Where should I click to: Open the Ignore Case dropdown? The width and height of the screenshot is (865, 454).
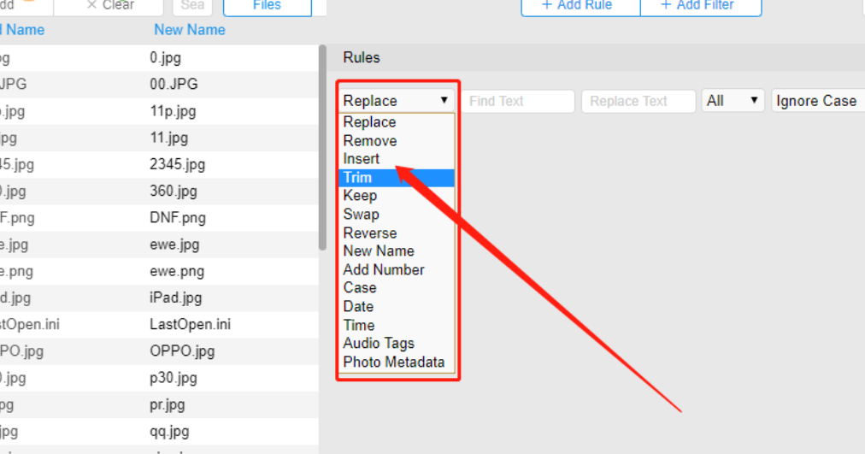[816, 101]
